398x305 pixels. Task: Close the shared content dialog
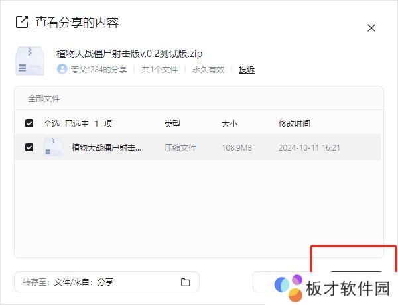(371, 28)
